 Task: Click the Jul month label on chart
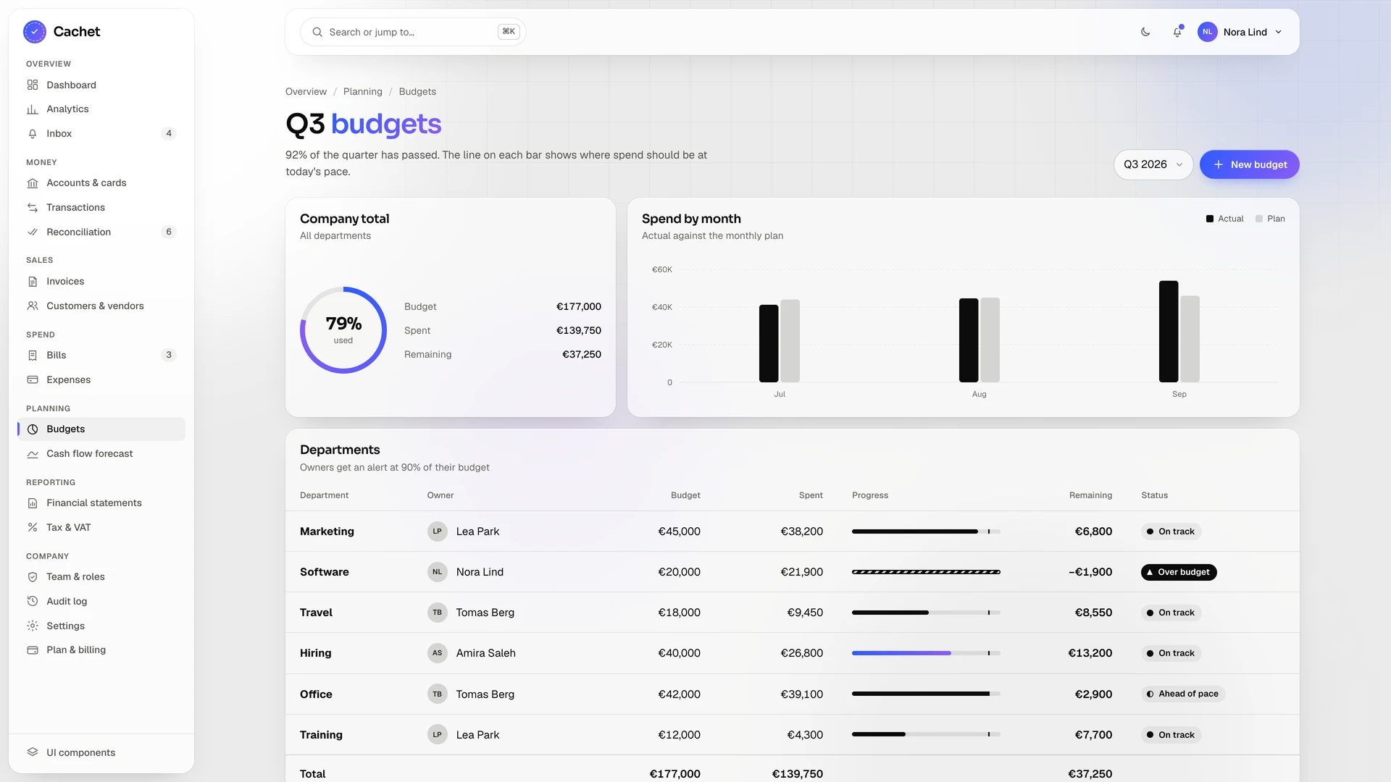coord(780,395)
